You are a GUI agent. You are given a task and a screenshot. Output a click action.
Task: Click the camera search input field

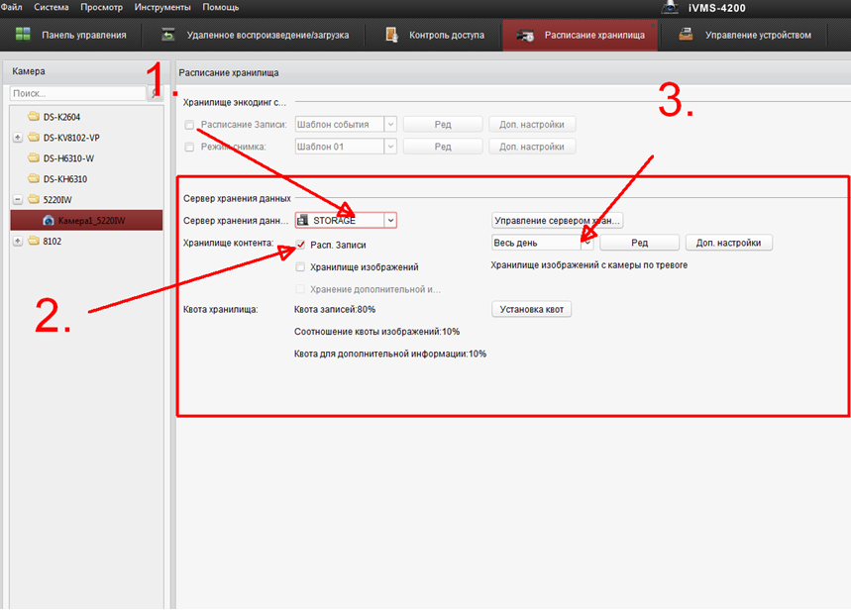click(77, 93)
